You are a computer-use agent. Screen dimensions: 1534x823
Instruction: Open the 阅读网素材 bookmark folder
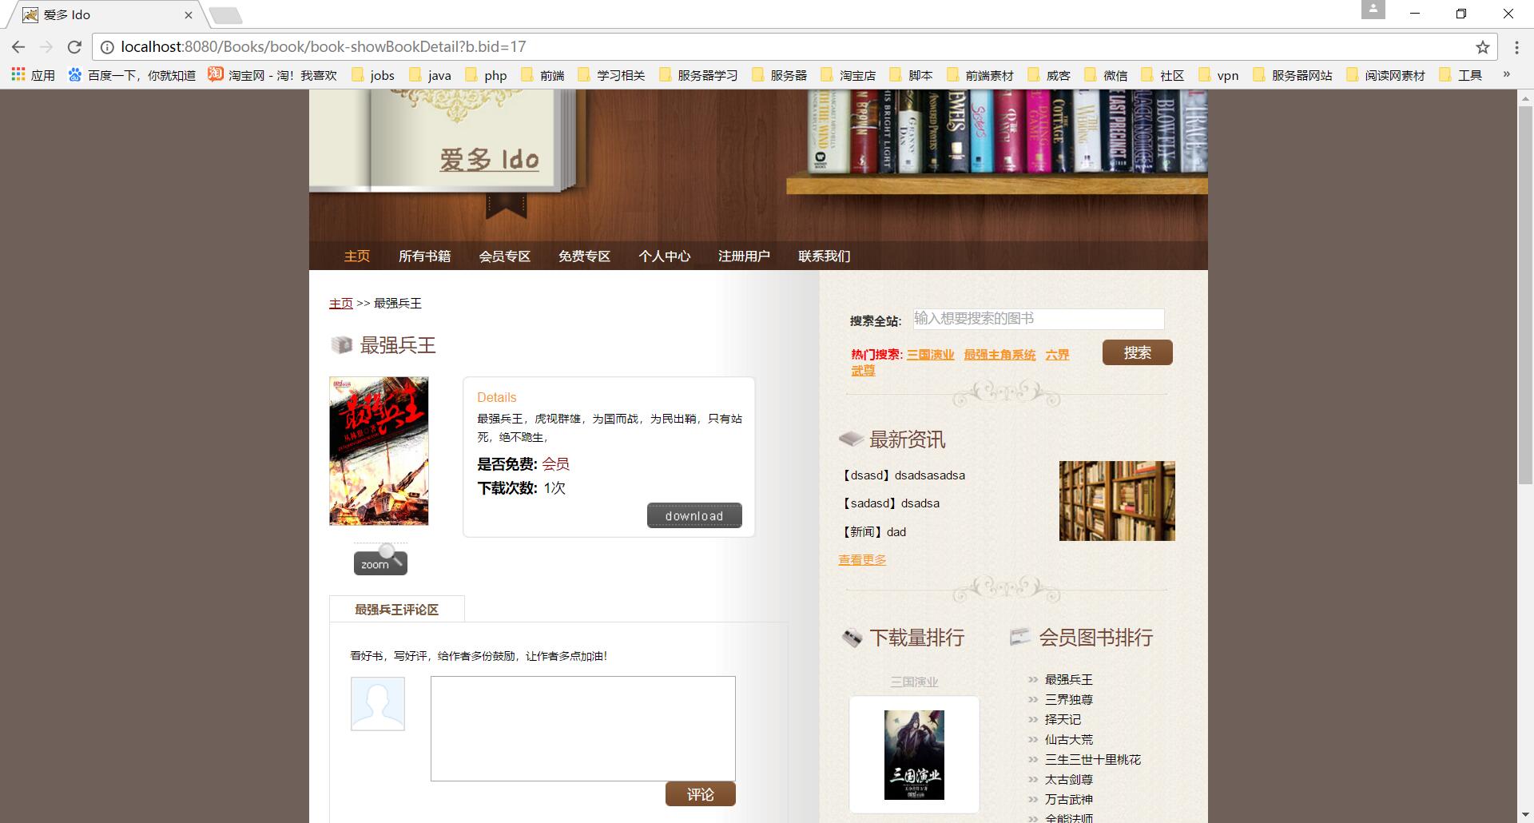point(1385,75)
